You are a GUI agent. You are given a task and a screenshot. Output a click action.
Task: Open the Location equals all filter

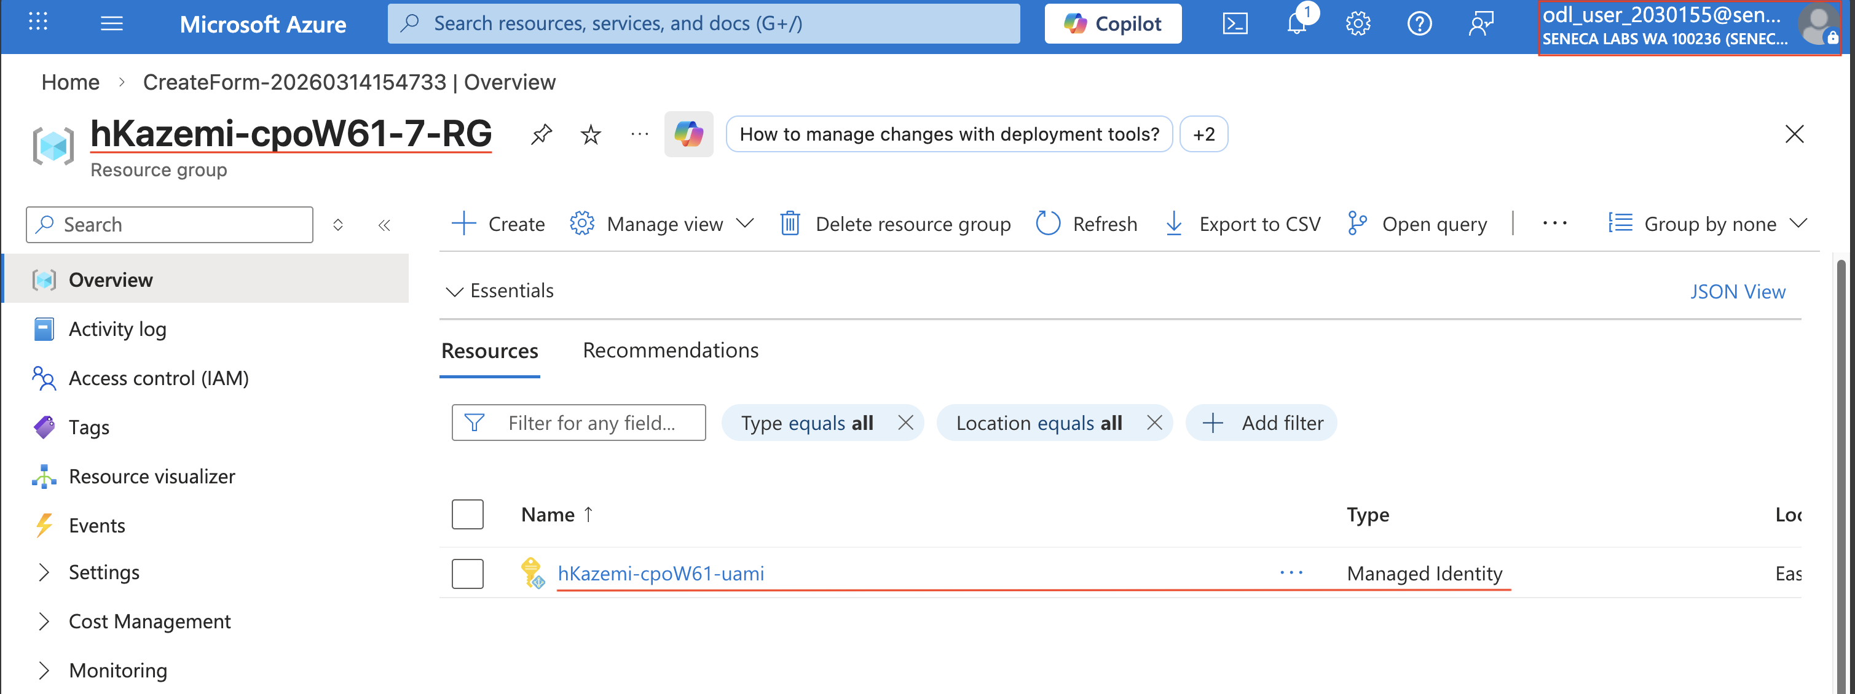pos(1038,423)
